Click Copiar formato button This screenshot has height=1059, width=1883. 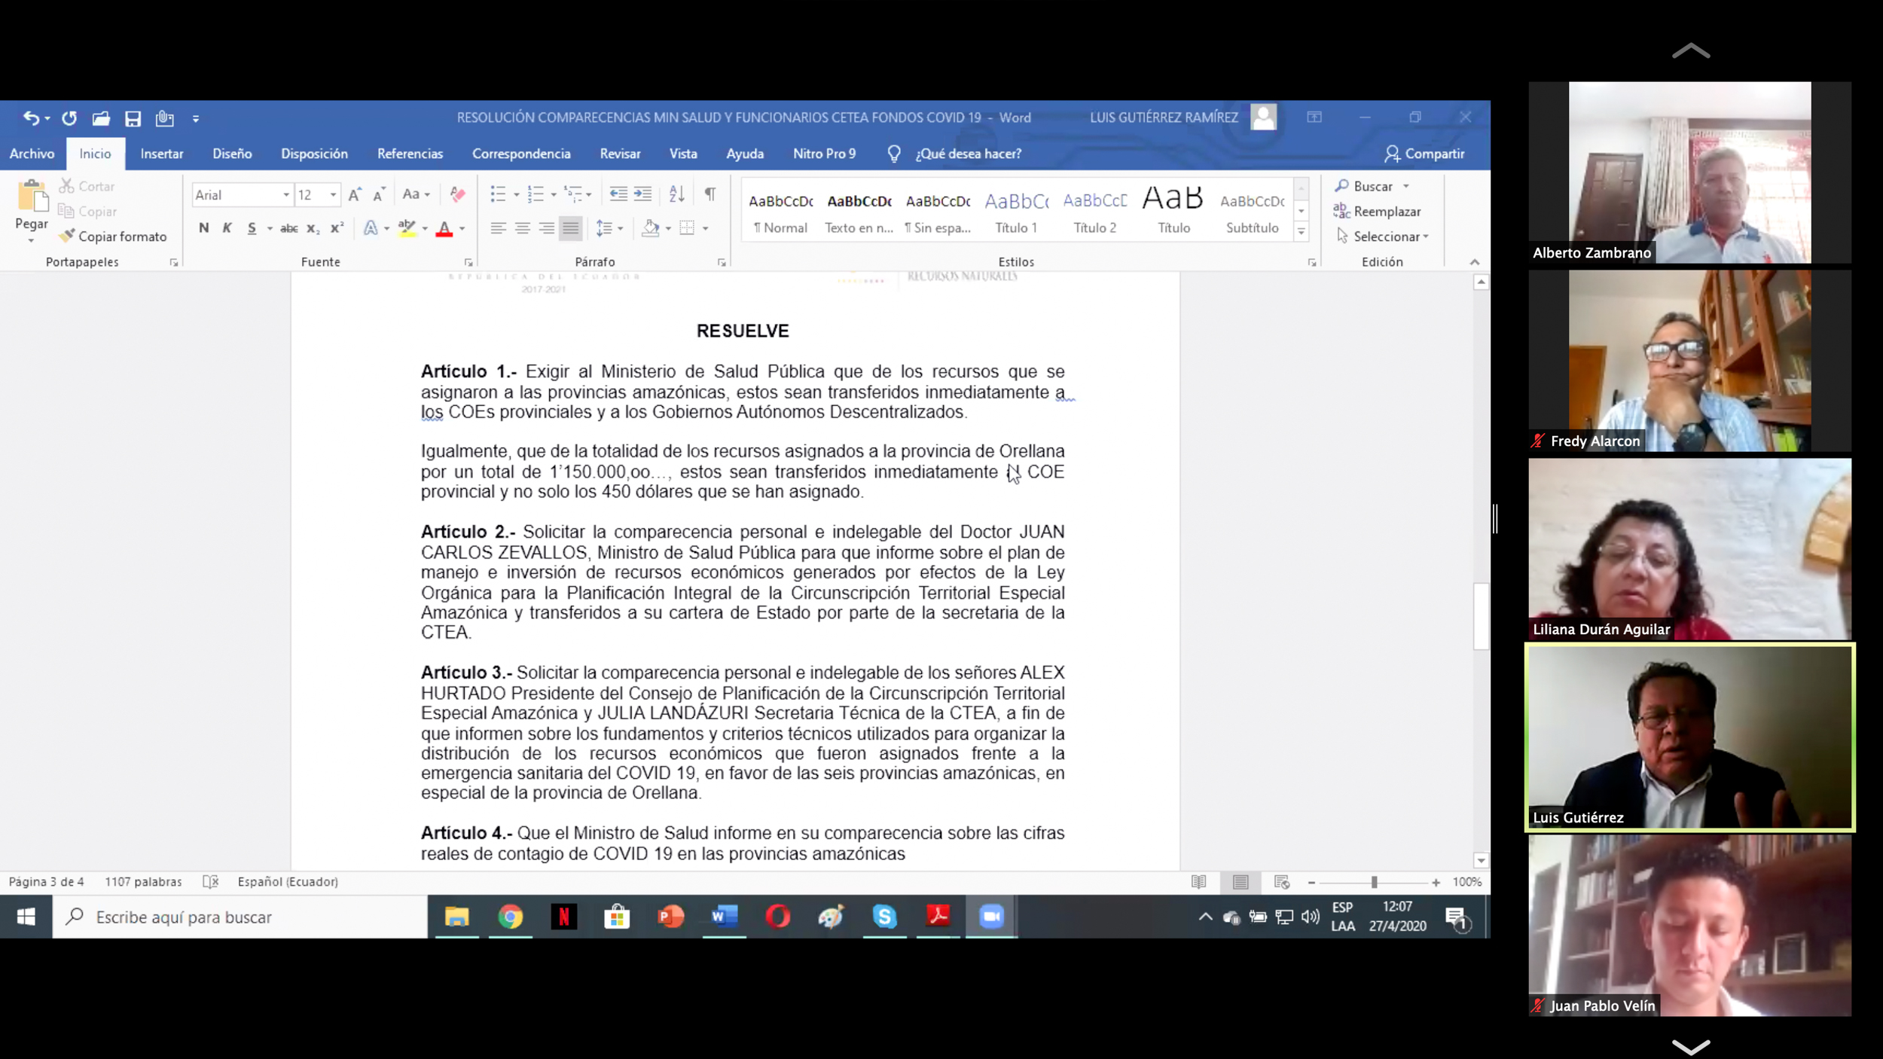click(114, 237)
